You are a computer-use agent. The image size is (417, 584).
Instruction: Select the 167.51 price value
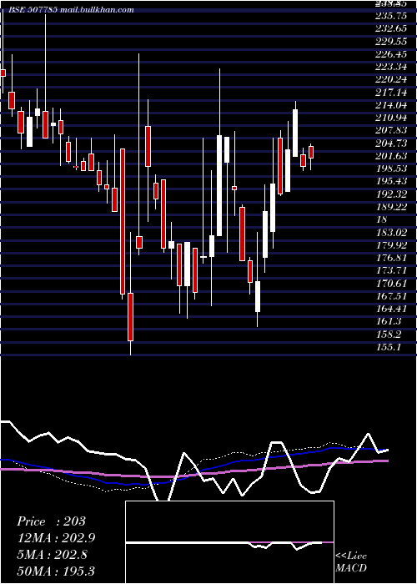tap(389, 296)
